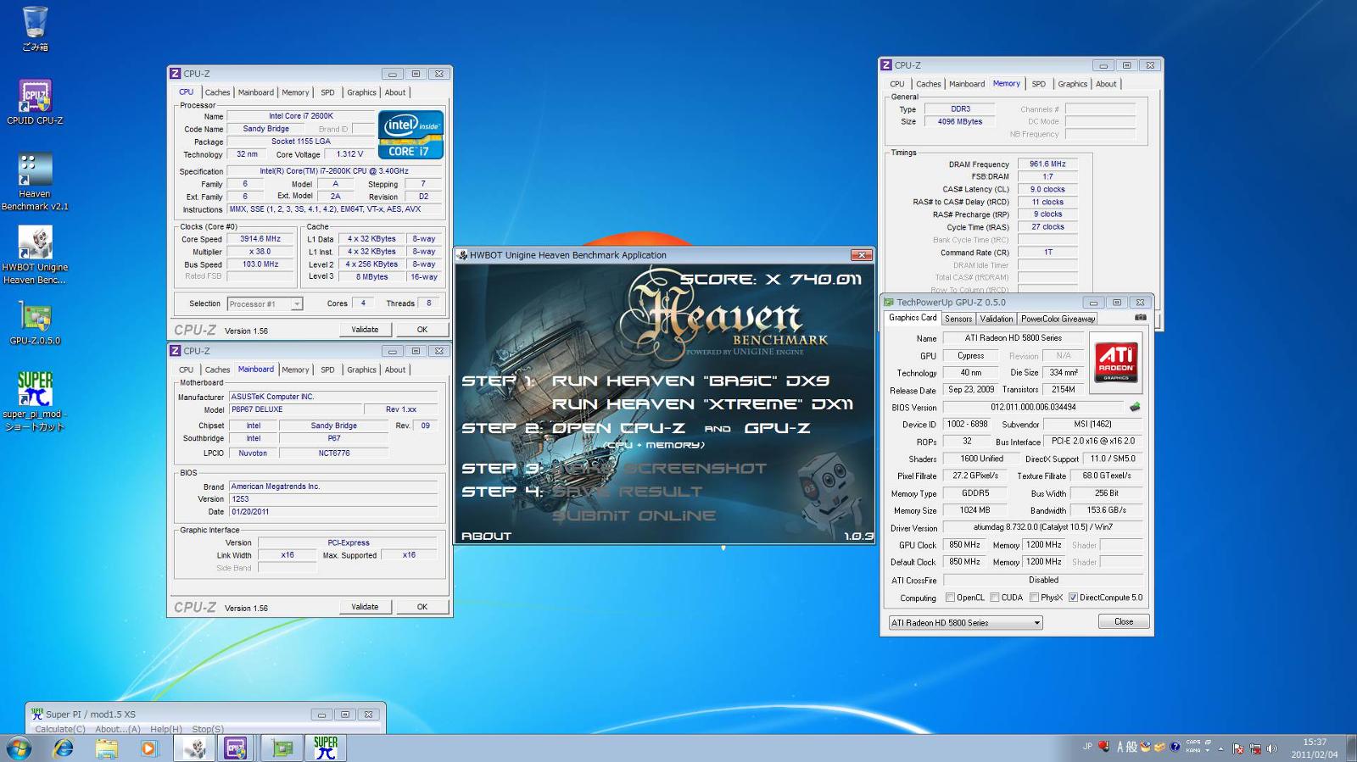The height and width of the screenshot is (762, 1357).
Task: Toggle the DirectCompute 5.0 checkbox in GPU-Z
Action: (1073, 598)
